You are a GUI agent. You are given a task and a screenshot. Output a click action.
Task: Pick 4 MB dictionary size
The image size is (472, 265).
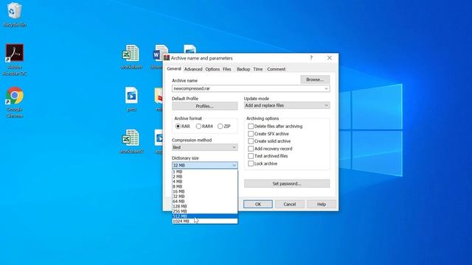tap(205, 182)
